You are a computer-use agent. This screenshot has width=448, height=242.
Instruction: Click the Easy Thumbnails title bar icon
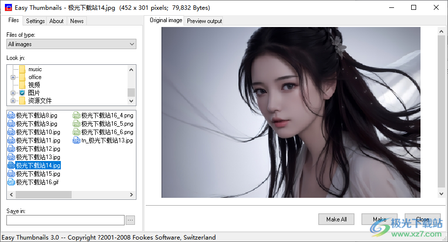pyautogui.click(x=8, y=7)
